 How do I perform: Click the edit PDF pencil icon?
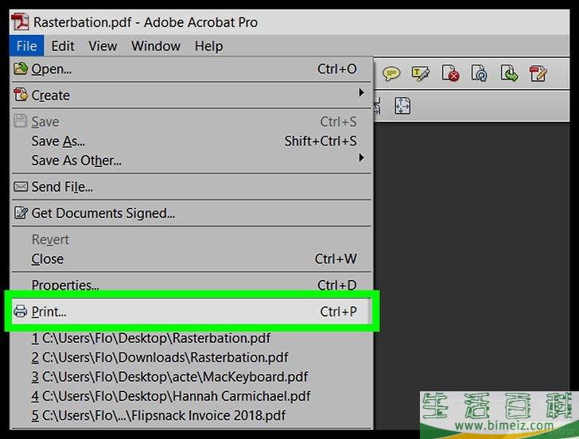(x=538, y=73)
